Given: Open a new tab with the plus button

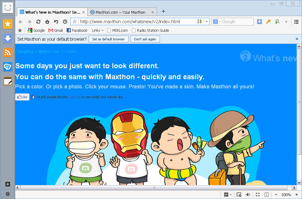Looking at the screenshot, I should (163, 11).
